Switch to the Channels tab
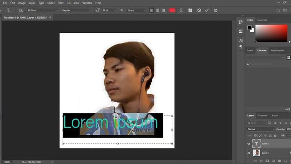The height and width of the screenshot is (164, 291). pos(263,115)
